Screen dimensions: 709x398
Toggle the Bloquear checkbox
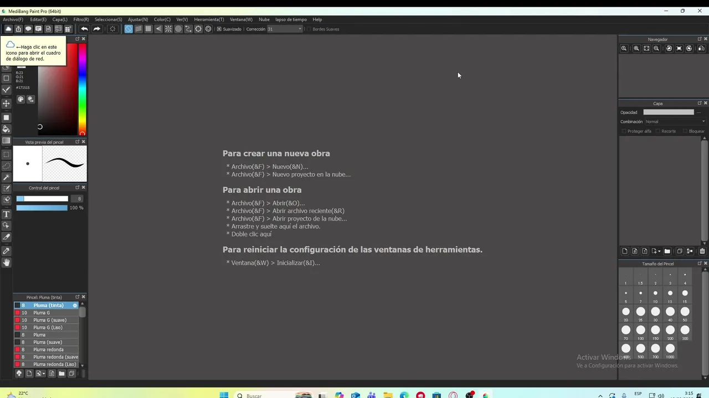[x=685, y=131]
